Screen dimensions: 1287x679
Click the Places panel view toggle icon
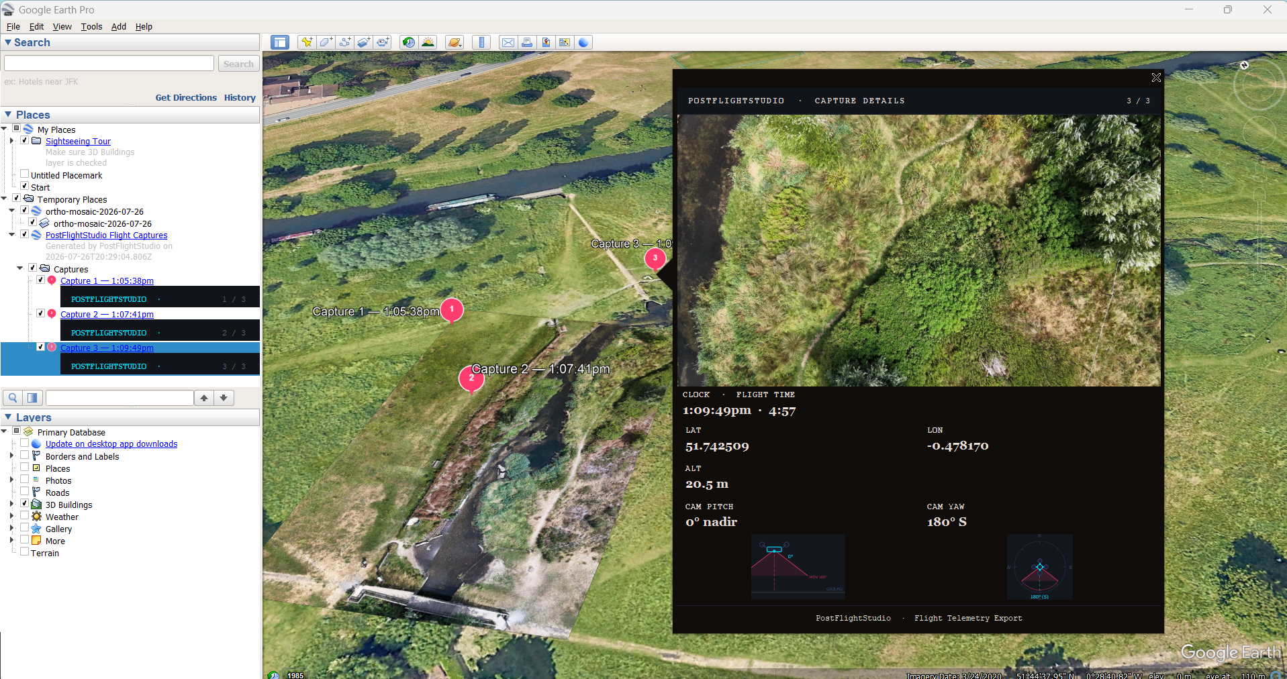(32, 398)
